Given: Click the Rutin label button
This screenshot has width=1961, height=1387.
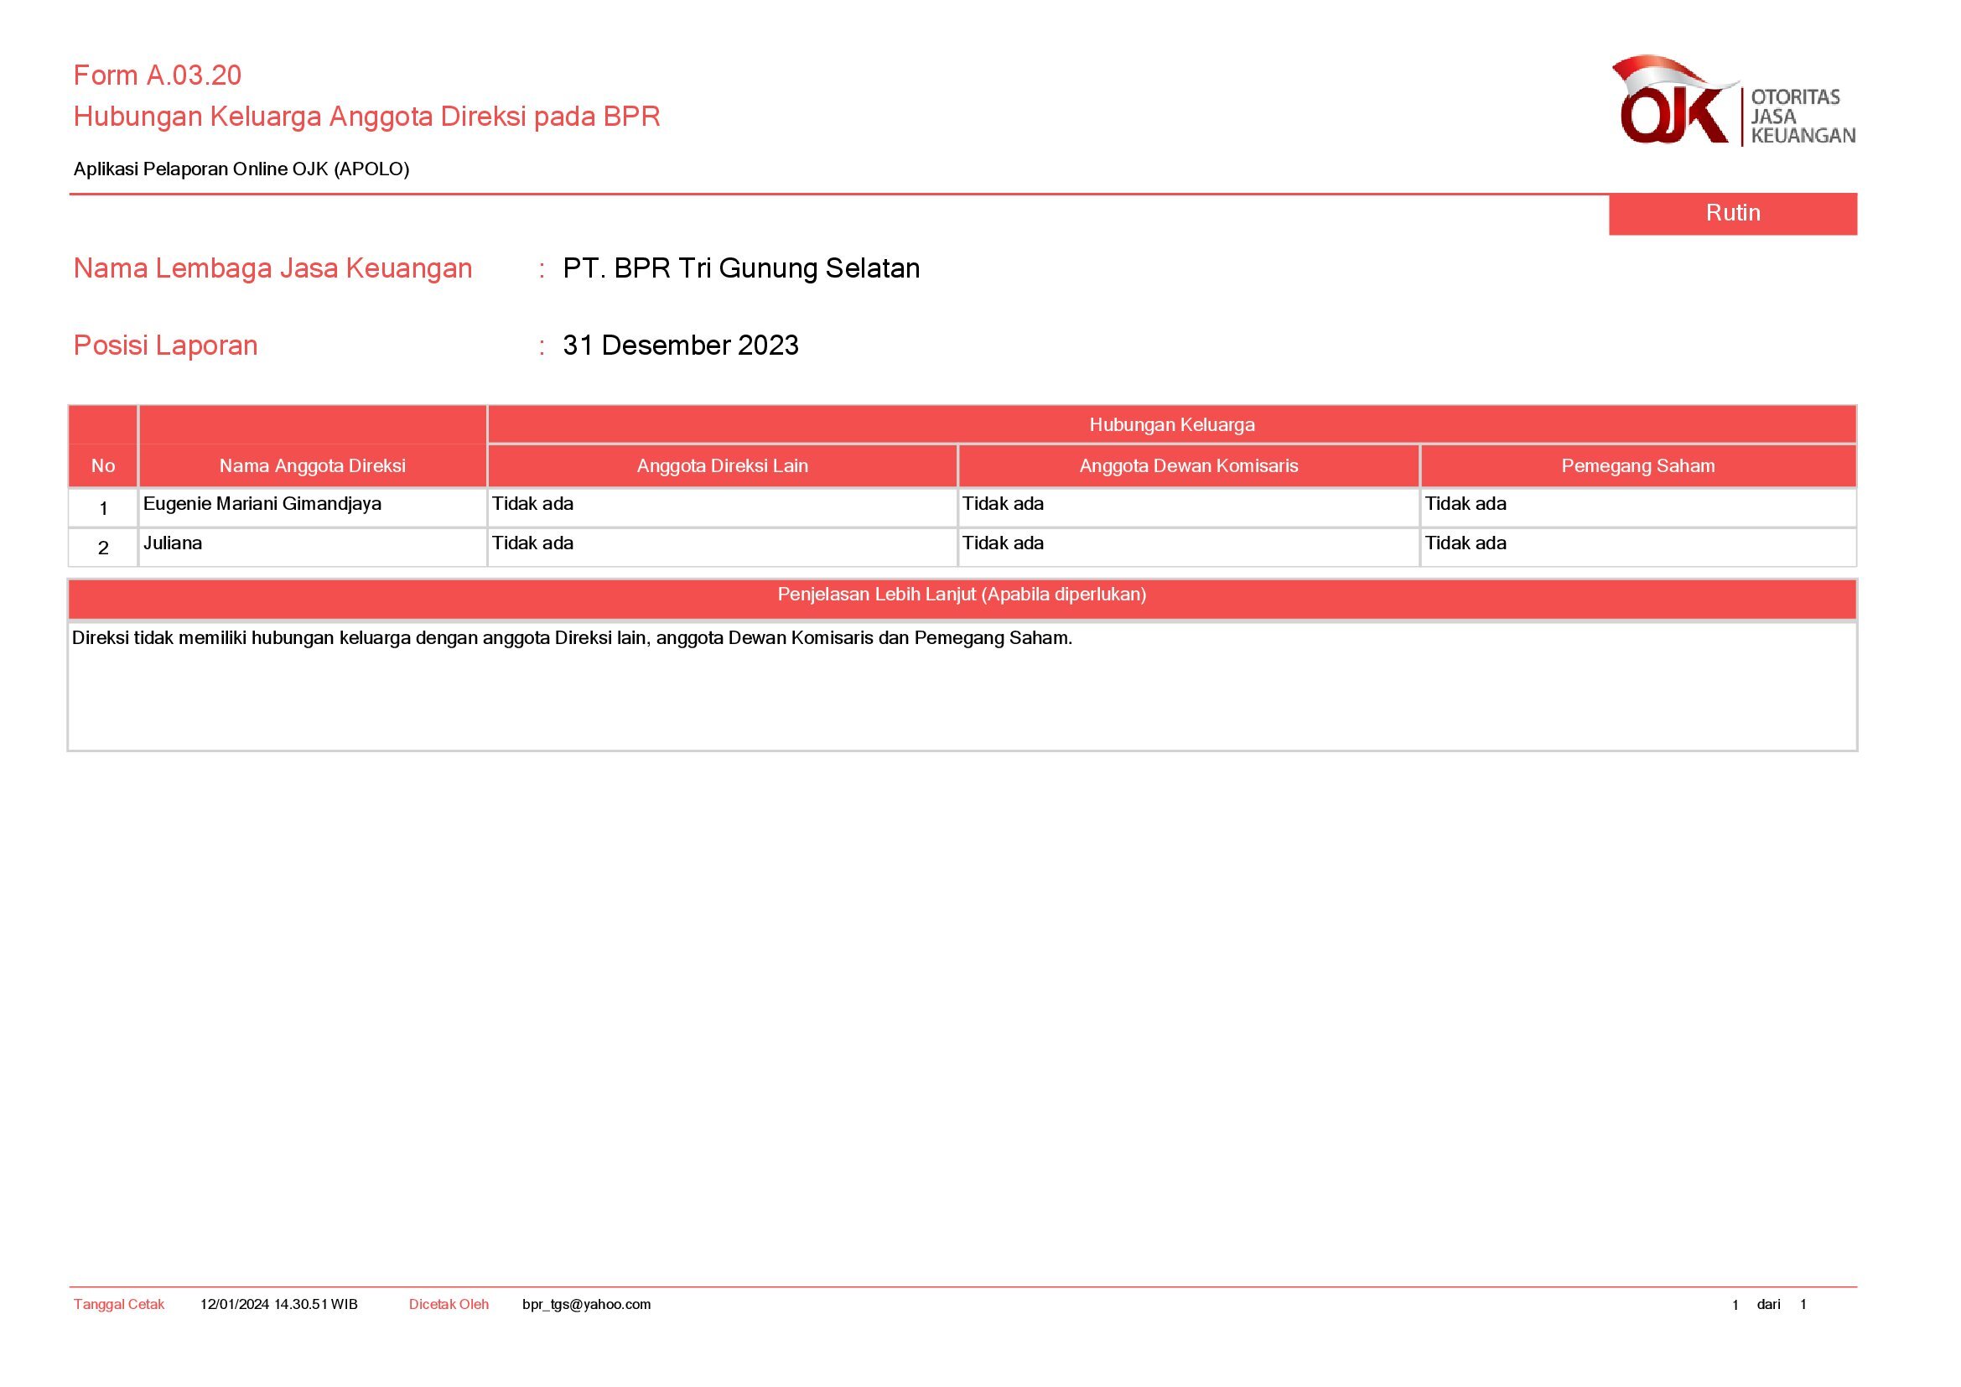Looking at the screenshot, I should click(1732, 213).
